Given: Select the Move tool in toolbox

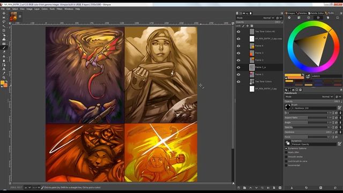Looking at the screenshot, I should pos(4,13).
